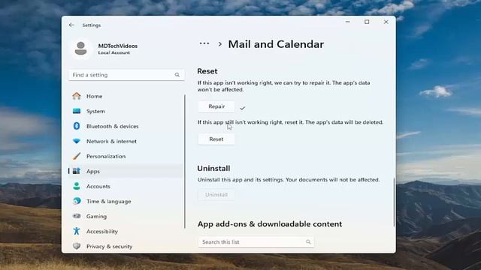Select Apps in the sidebar

(x=126, y=171)
